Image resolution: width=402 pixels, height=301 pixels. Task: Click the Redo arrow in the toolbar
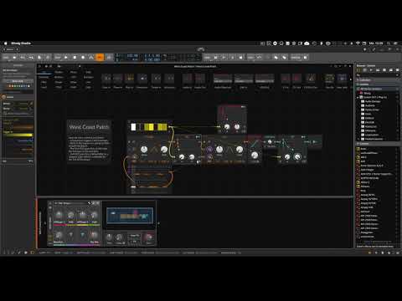[31, 58]
